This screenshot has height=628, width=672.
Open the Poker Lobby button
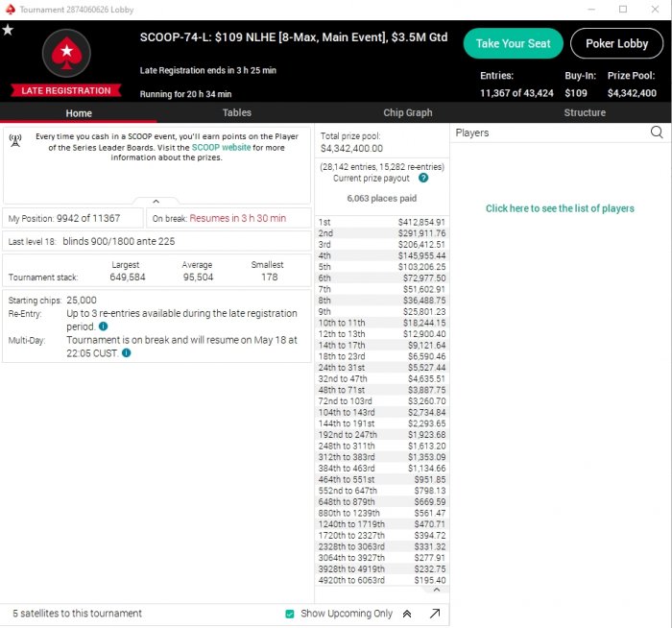616,43
